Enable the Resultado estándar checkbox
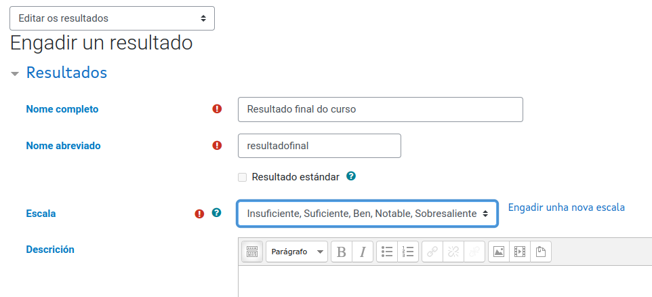652x297 pixels. pos(243,177)
